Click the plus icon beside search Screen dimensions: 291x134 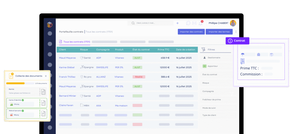pos(177,23)
